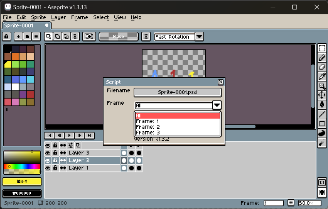This screenshot has height=209, width=328.
Task: Select the Paint Bucket tool
Action: pos(322,104)
